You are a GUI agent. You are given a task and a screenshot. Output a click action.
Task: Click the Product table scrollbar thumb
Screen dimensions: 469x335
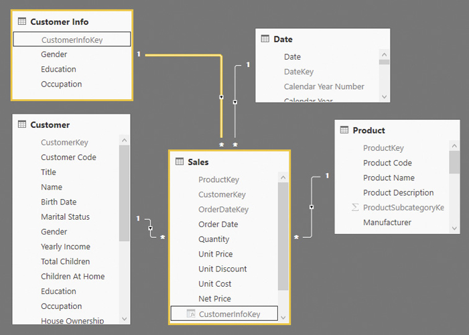click(x=454, y=162)
